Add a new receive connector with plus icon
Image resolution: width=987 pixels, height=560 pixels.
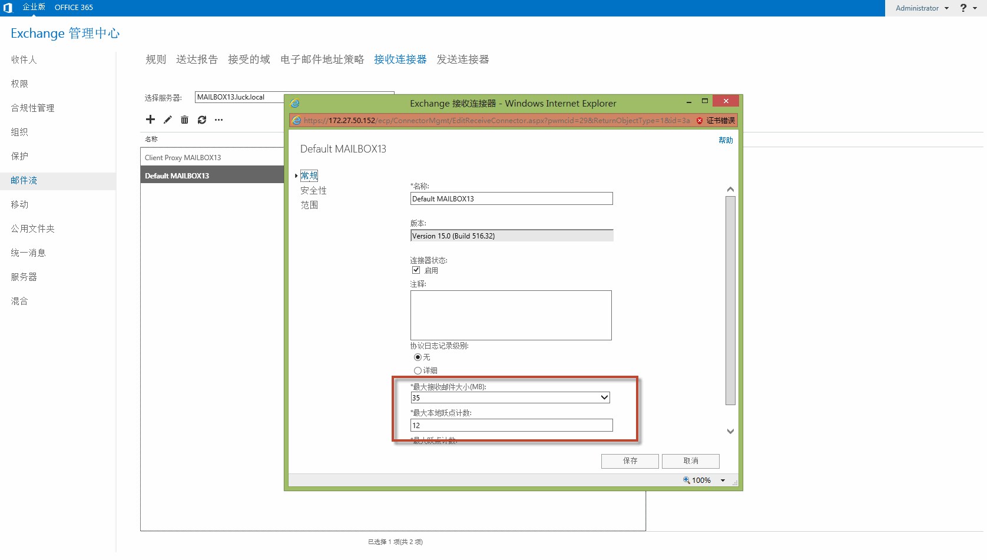point(150,120)
